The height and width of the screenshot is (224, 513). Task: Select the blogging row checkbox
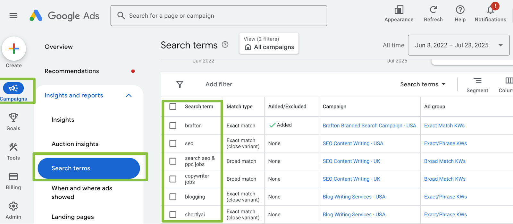(x=173, y=197)
